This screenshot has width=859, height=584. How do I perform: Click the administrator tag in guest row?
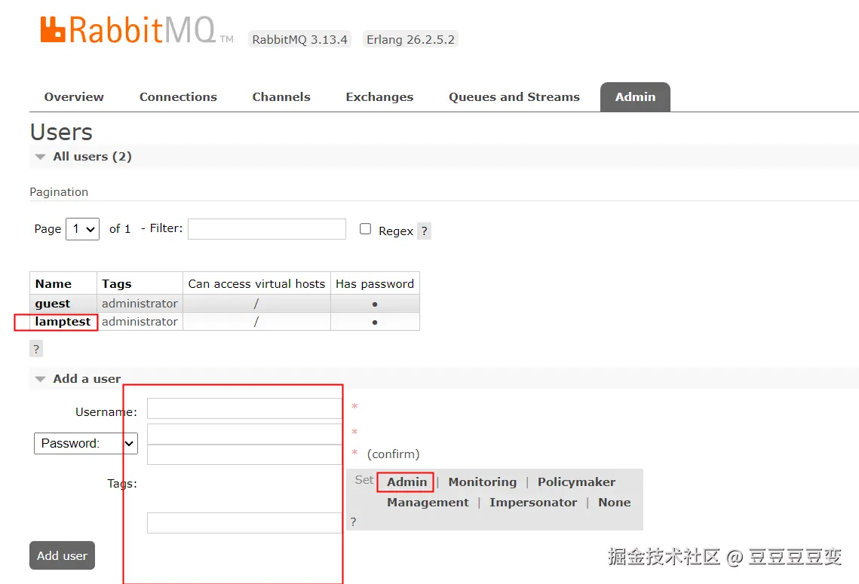click(140, 303)
